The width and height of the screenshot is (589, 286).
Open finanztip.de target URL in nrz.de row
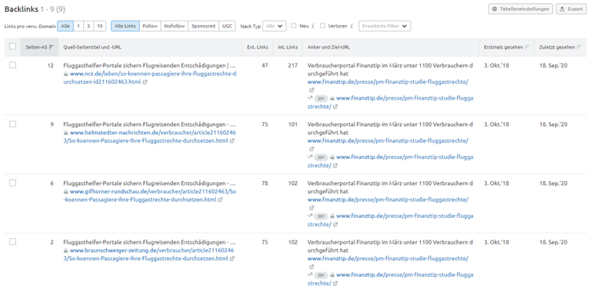pos(388,81)
